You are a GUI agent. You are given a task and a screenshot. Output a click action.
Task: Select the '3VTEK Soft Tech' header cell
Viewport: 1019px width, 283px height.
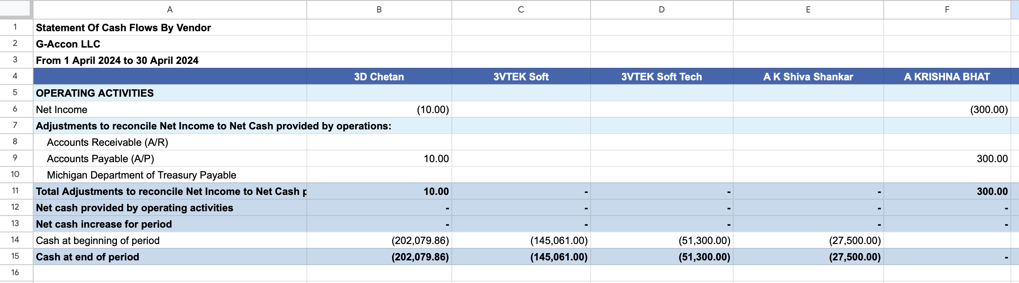pos(662,76)
